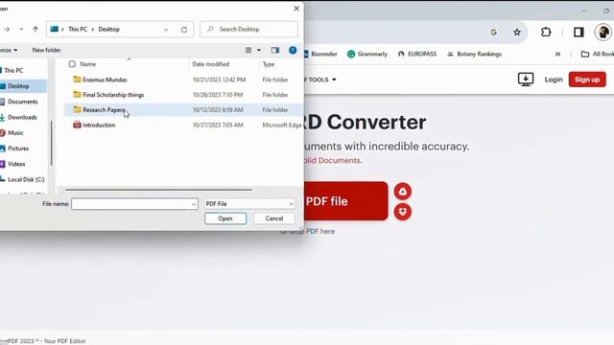This screenshot has height=345, width=614.
Task: Click the Introduction PDF file icon
Action: [77, 125]
